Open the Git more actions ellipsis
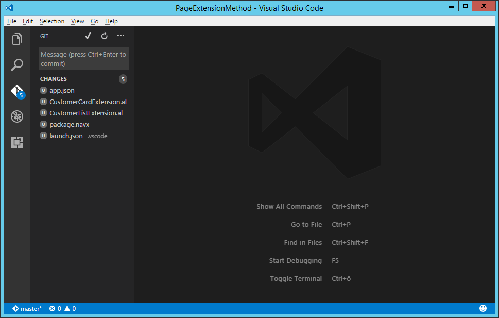This screenshot has width=499, height=318. [x=121, y=36]
